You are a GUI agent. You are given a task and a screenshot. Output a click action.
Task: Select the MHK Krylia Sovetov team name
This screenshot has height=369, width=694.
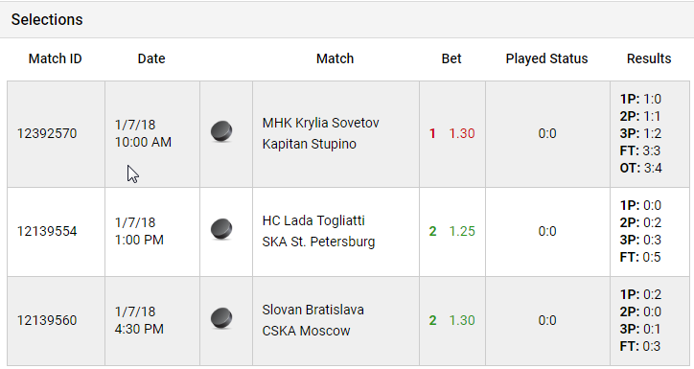[320, 123]
